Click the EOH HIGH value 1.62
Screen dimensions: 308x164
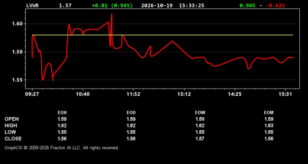click(62, 125)
